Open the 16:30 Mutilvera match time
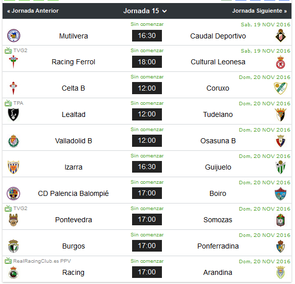Viewport: 295px width, 284px height. click(x=147, y=35)
